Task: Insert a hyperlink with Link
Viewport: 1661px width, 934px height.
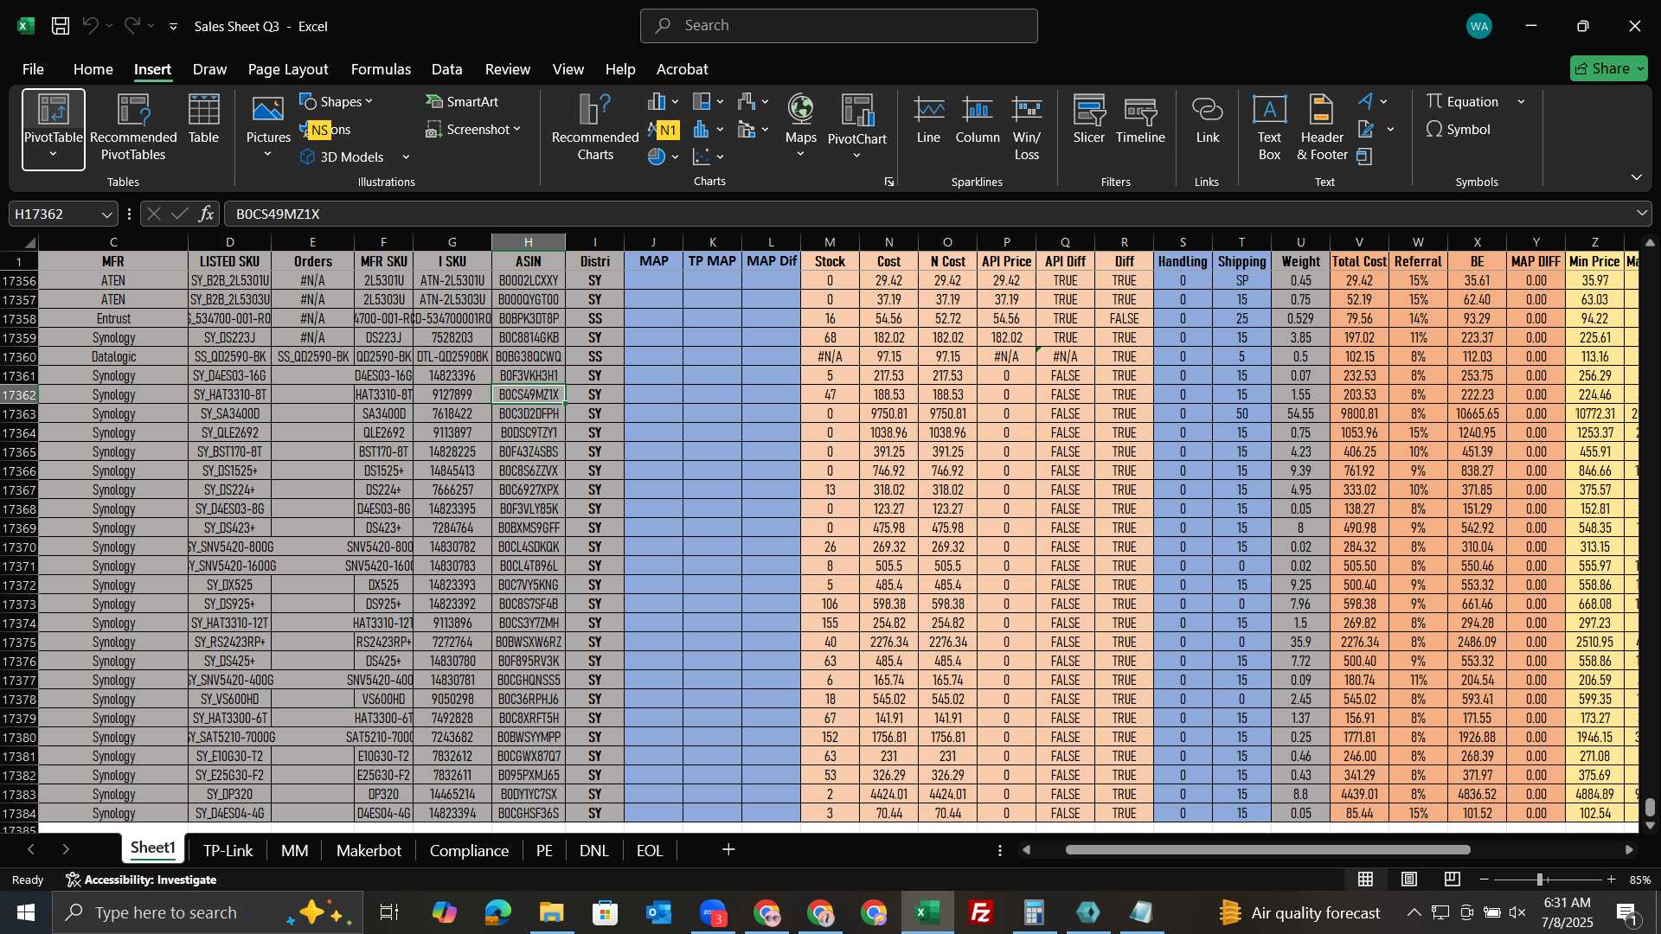Action: [x=1207, y=121]
